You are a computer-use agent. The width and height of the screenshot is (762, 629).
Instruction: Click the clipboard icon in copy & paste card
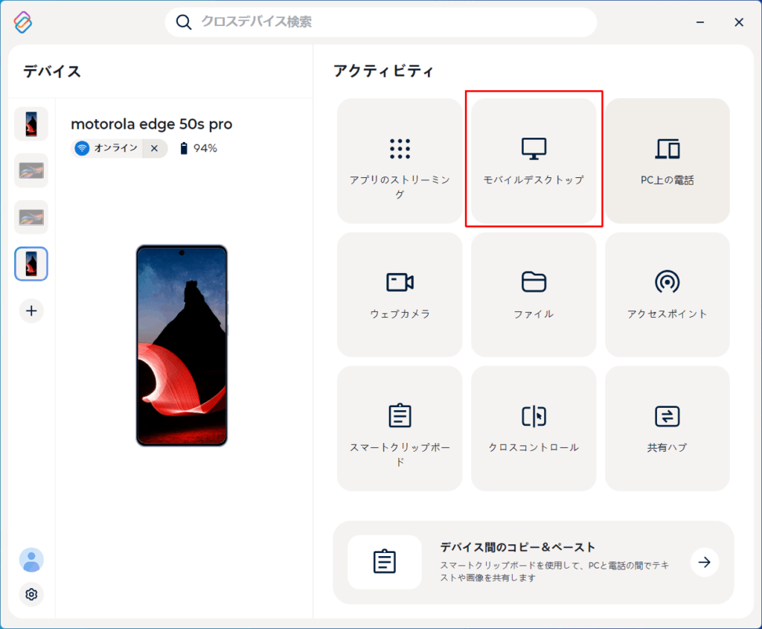click(x=385, y=562)
